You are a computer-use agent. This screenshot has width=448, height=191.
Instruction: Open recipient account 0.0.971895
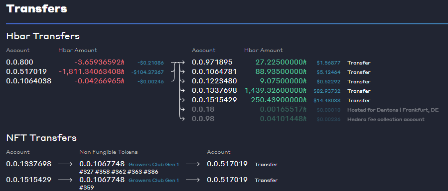[212, 62]
